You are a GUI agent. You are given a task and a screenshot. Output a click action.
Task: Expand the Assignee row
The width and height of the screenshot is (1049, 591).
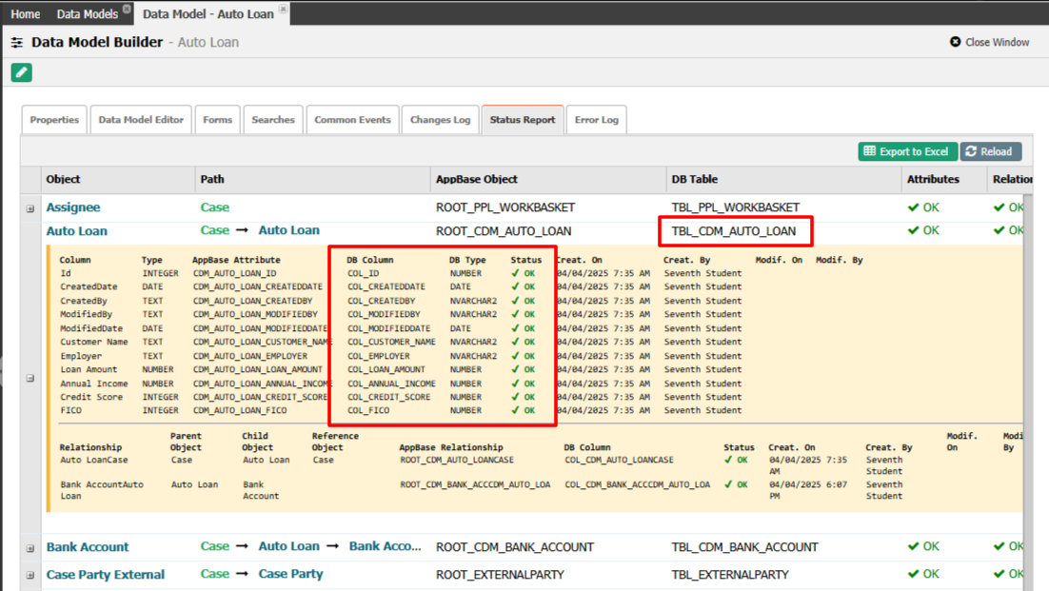30,208
